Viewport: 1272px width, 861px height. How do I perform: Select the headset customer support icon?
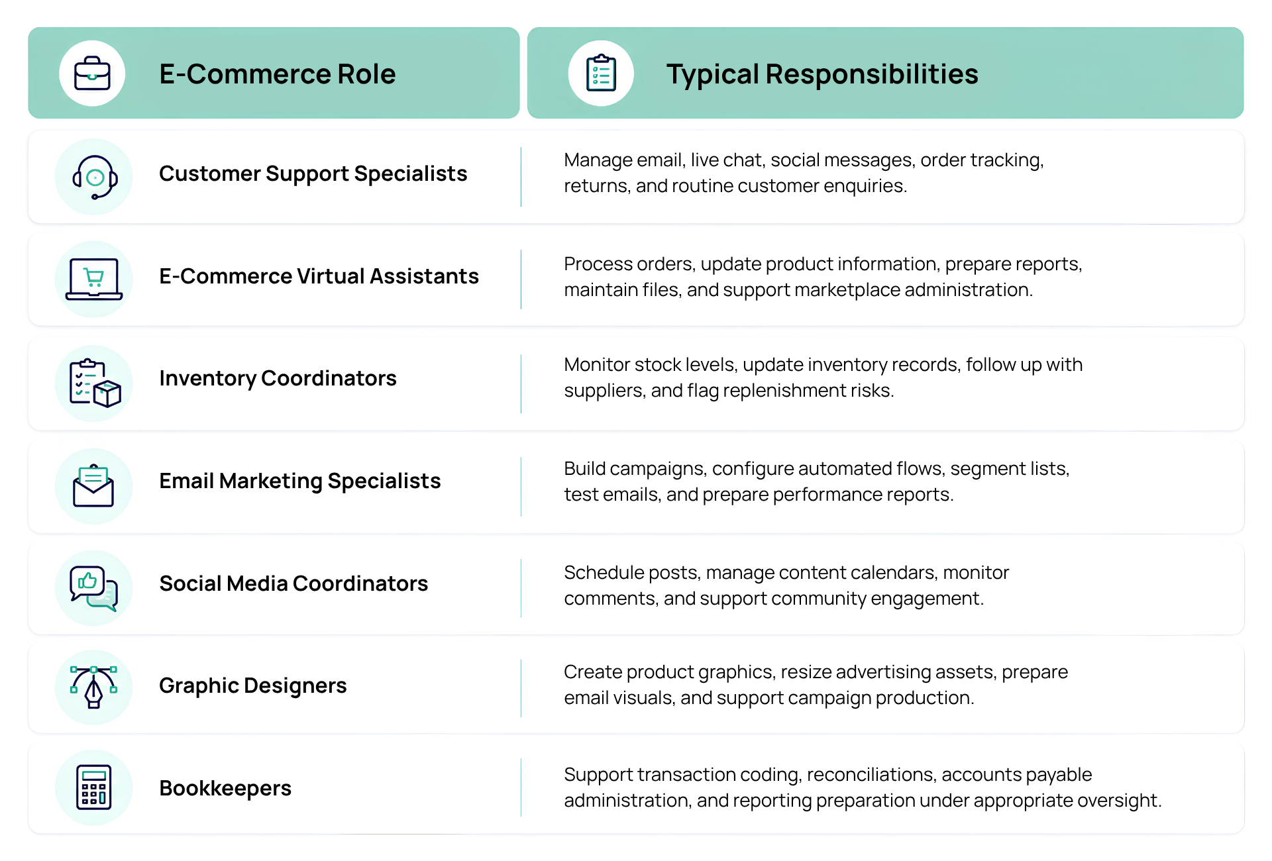pos(94,177)
